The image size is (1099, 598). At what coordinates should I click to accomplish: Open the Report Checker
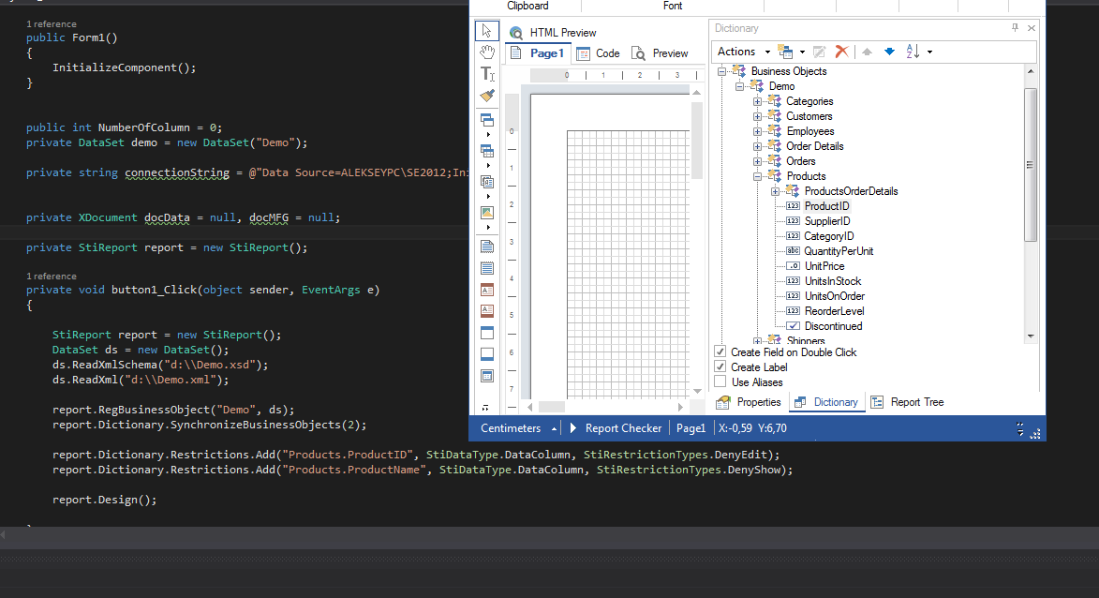pyautogui.click(x=616, y=428)
